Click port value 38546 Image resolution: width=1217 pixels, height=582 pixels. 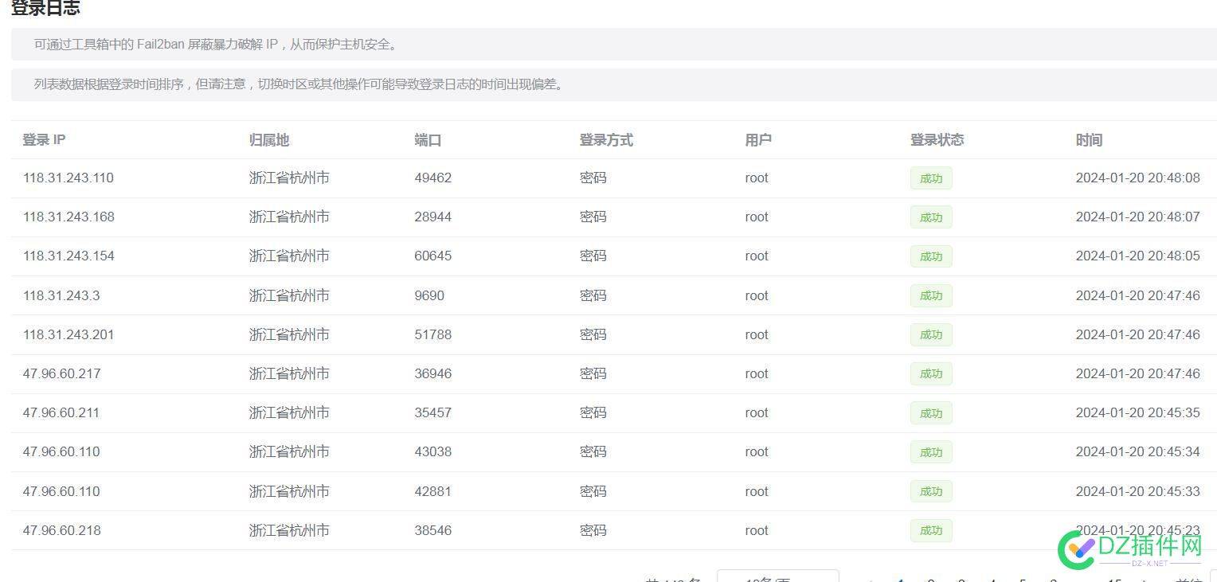pos(432,531)
